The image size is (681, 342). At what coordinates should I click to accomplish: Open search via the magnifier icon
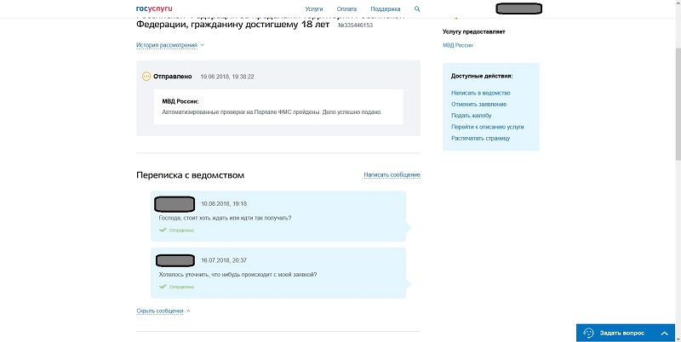tap(417, 9)
